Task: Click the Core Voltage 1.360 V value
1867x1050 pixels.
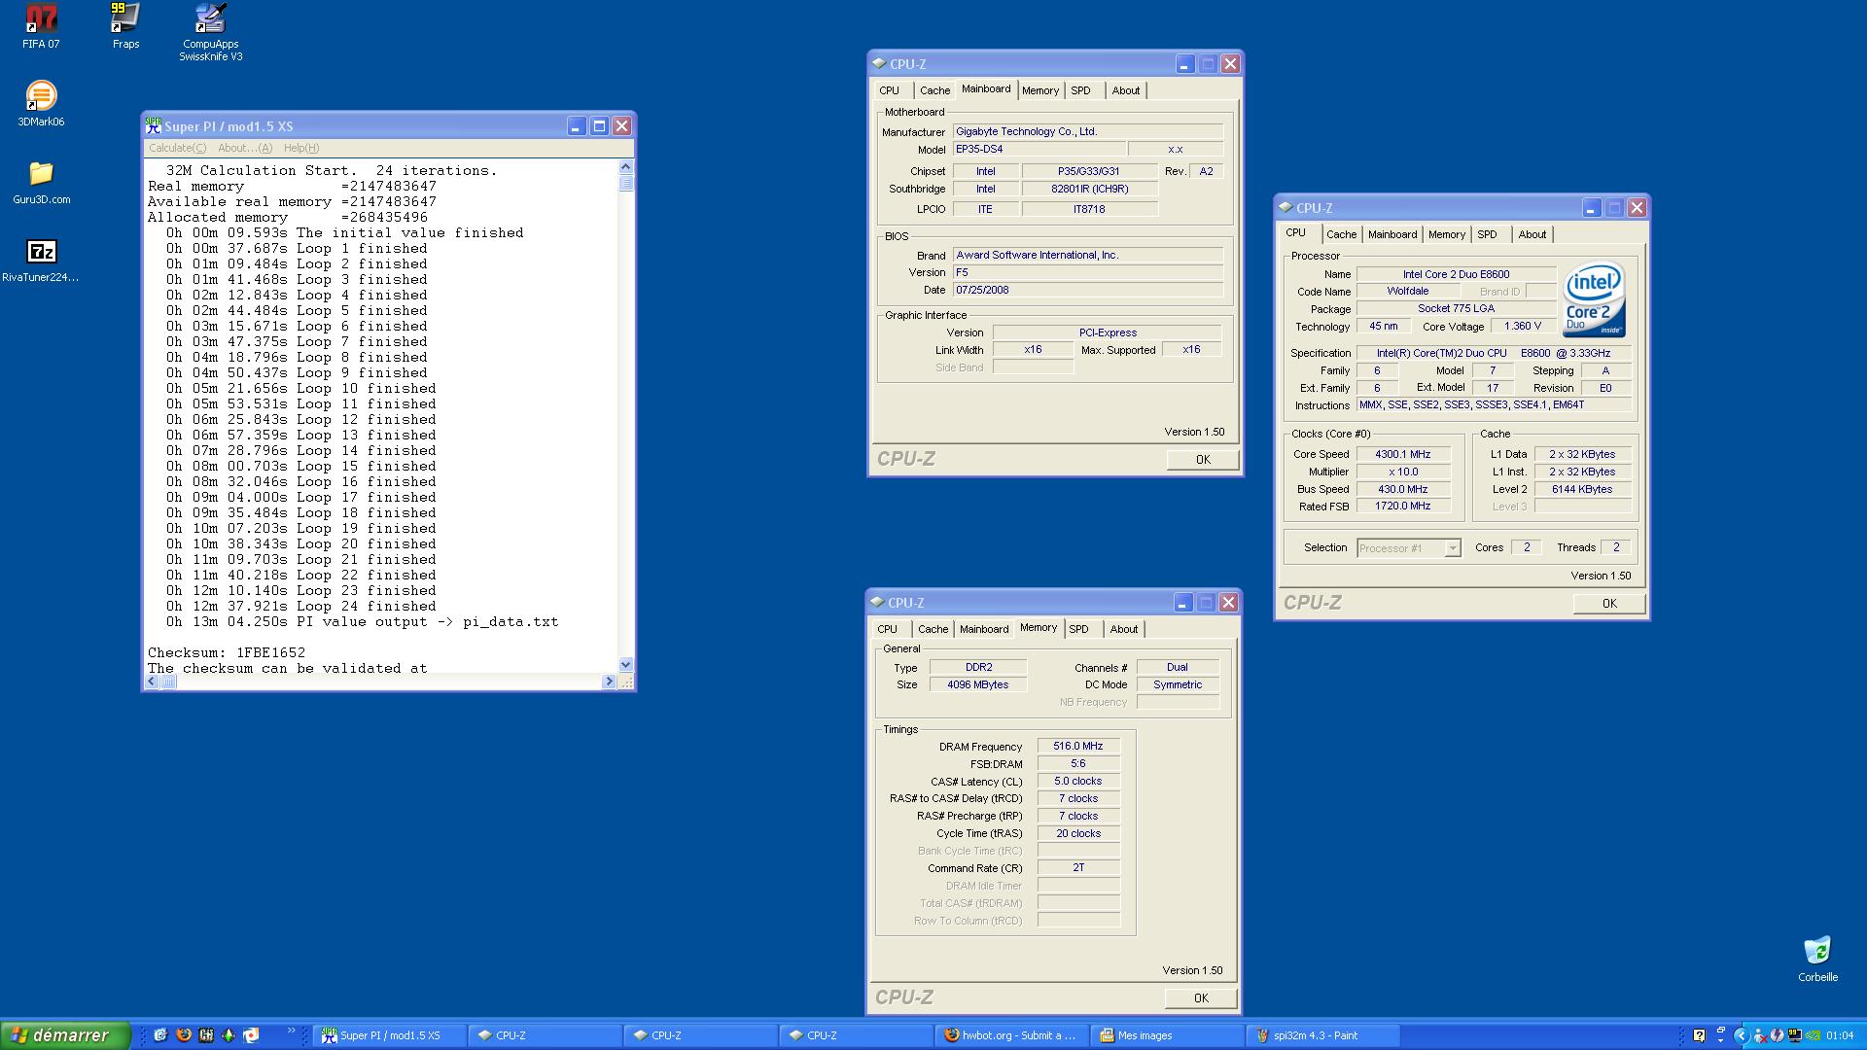Action: click(1523, 327)
